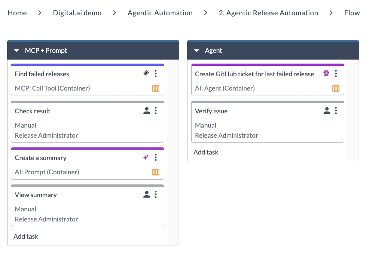Screen dimensions: 391x260
Task: Open three-dot menu on Find failed releases
Action: (156, 74)
